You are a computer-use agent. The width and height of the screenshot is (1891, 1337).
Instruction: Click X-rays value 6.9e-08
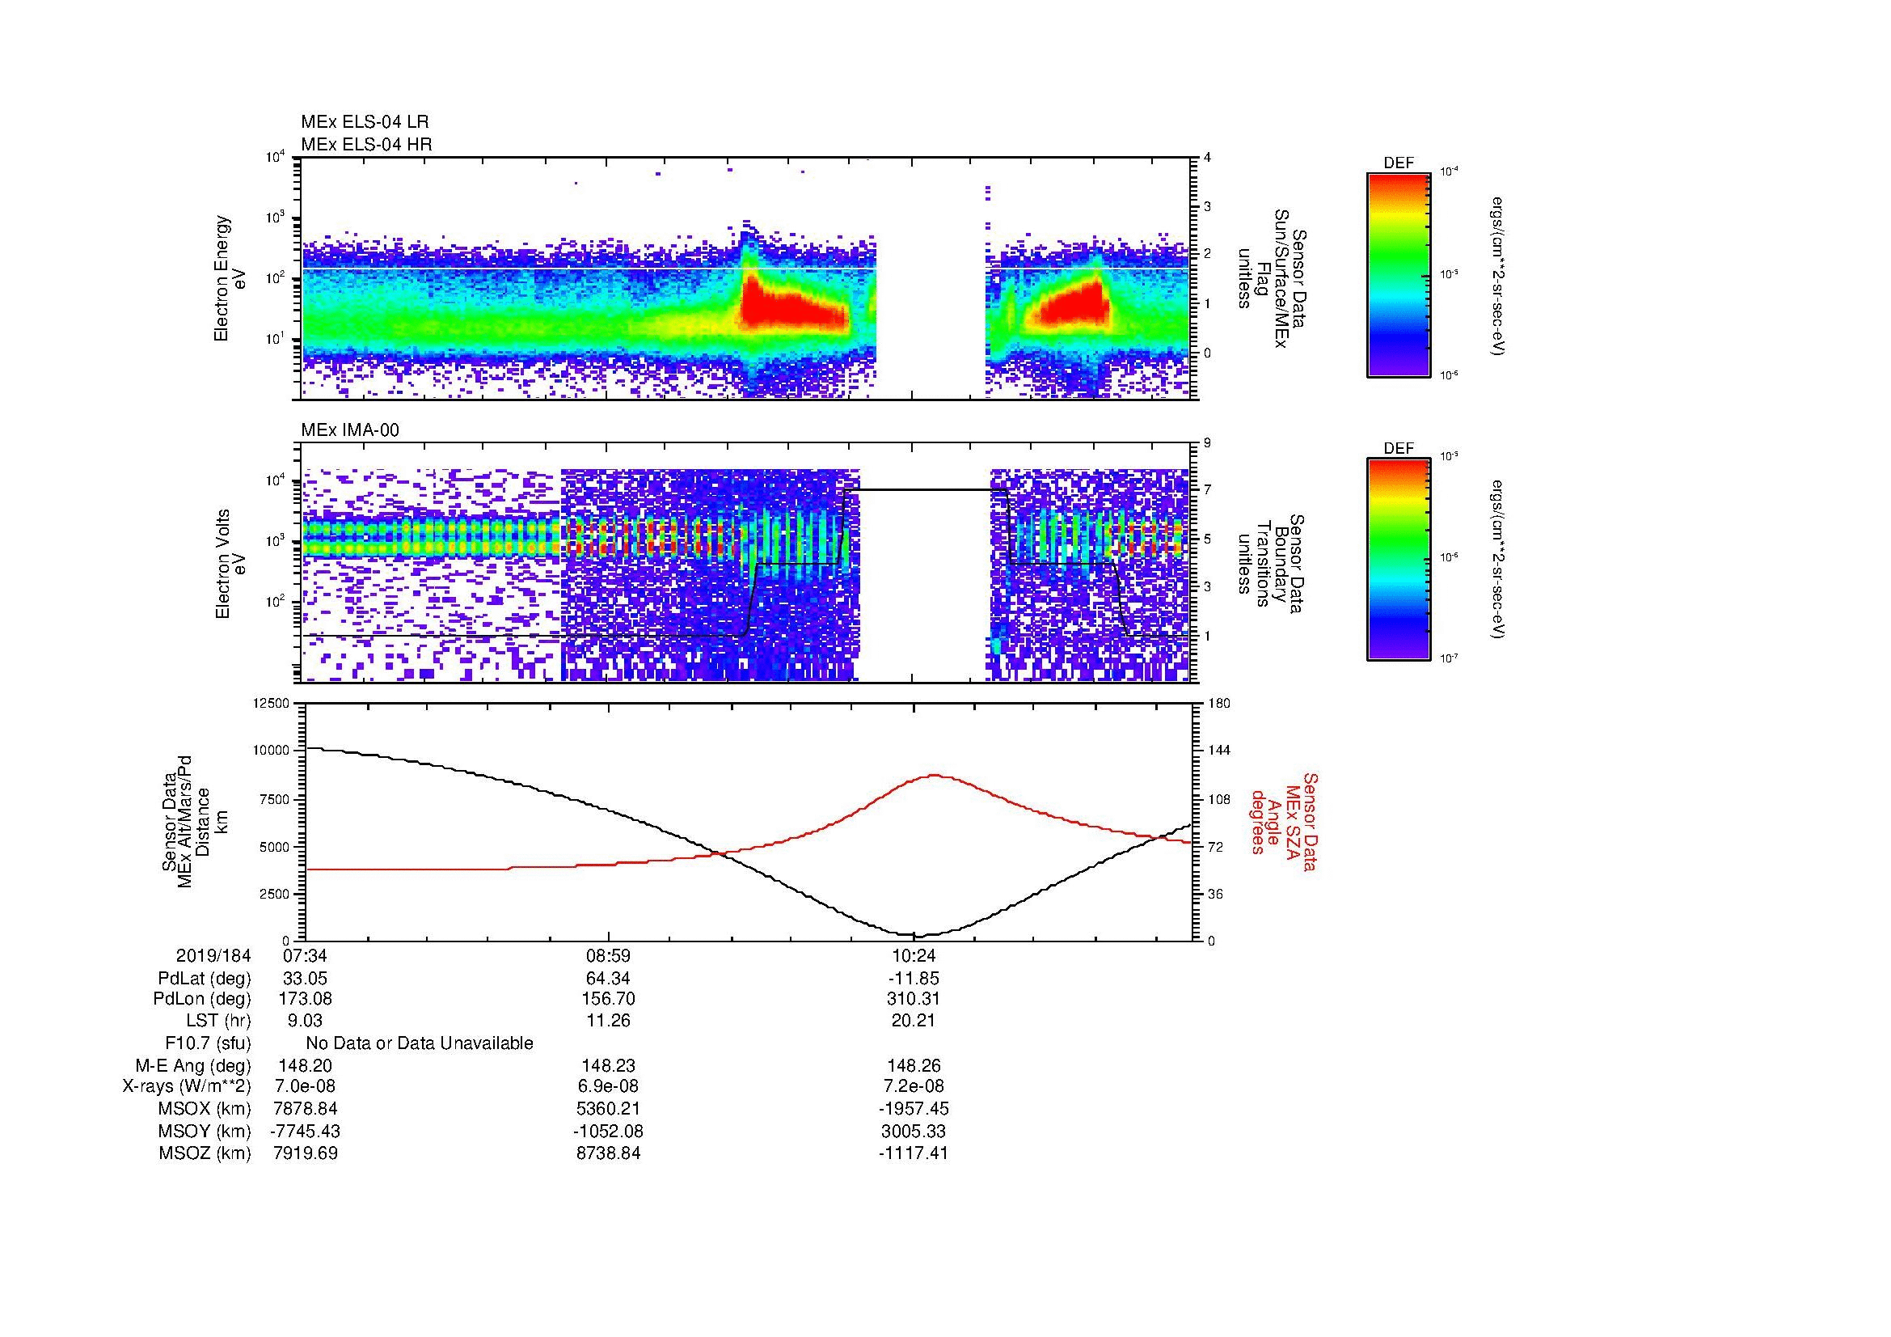(x=609, y=1086)
